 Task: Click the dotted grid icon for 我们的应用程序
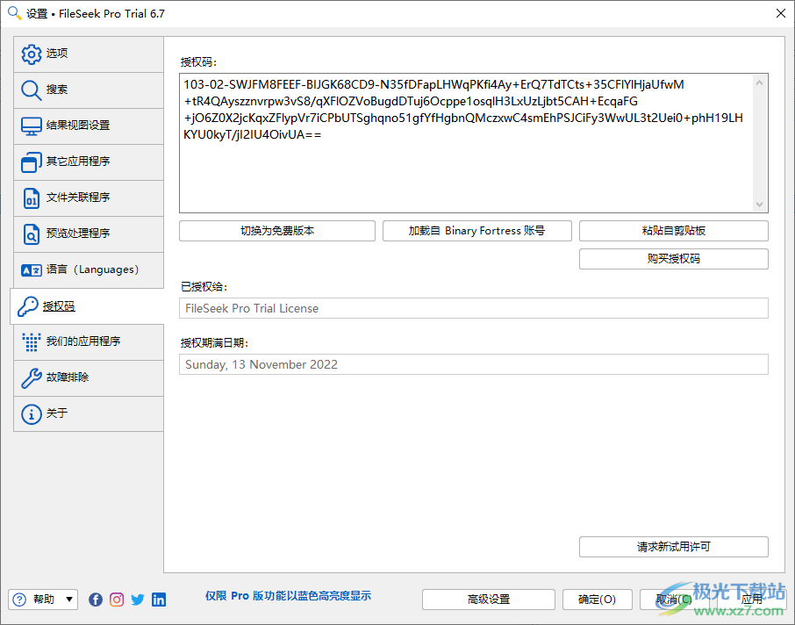[32, 342]
